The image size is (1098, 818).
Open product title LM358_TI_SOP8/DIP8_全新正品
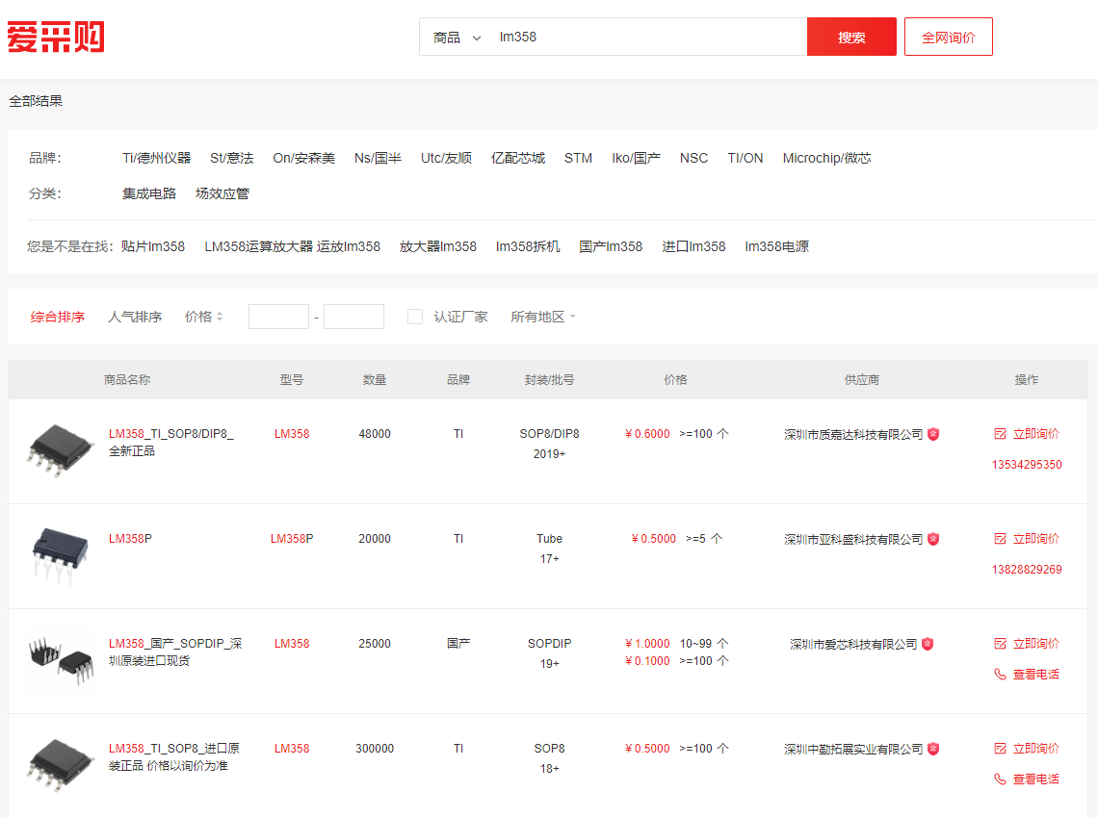[171, 443]
